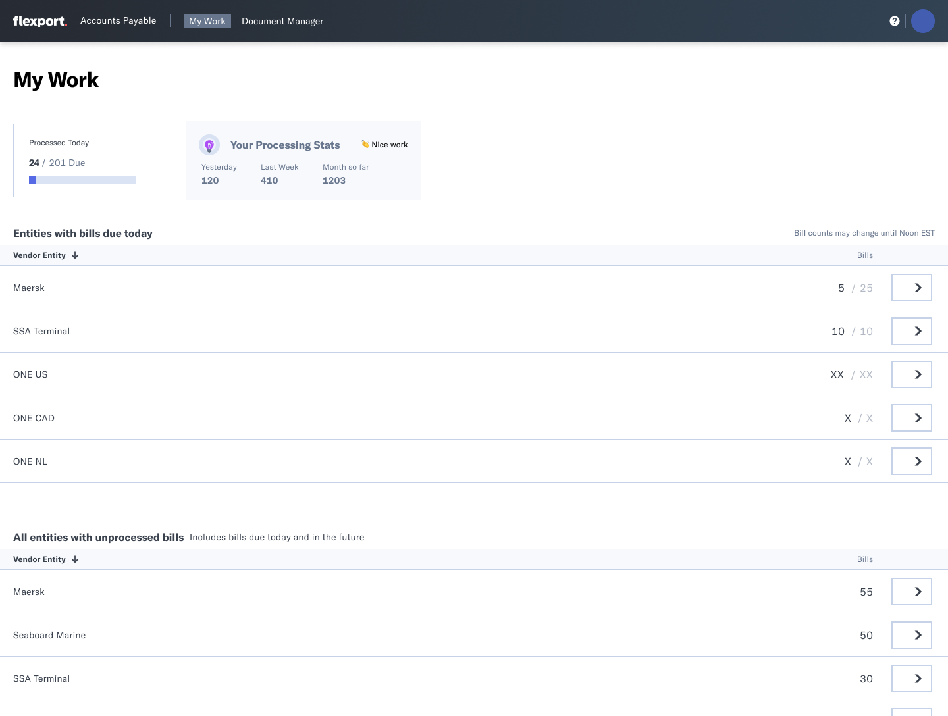The height and width of the screenshot is (716, 948).
Task: Click the Month so far value 1203
Action: click(334, 180)
